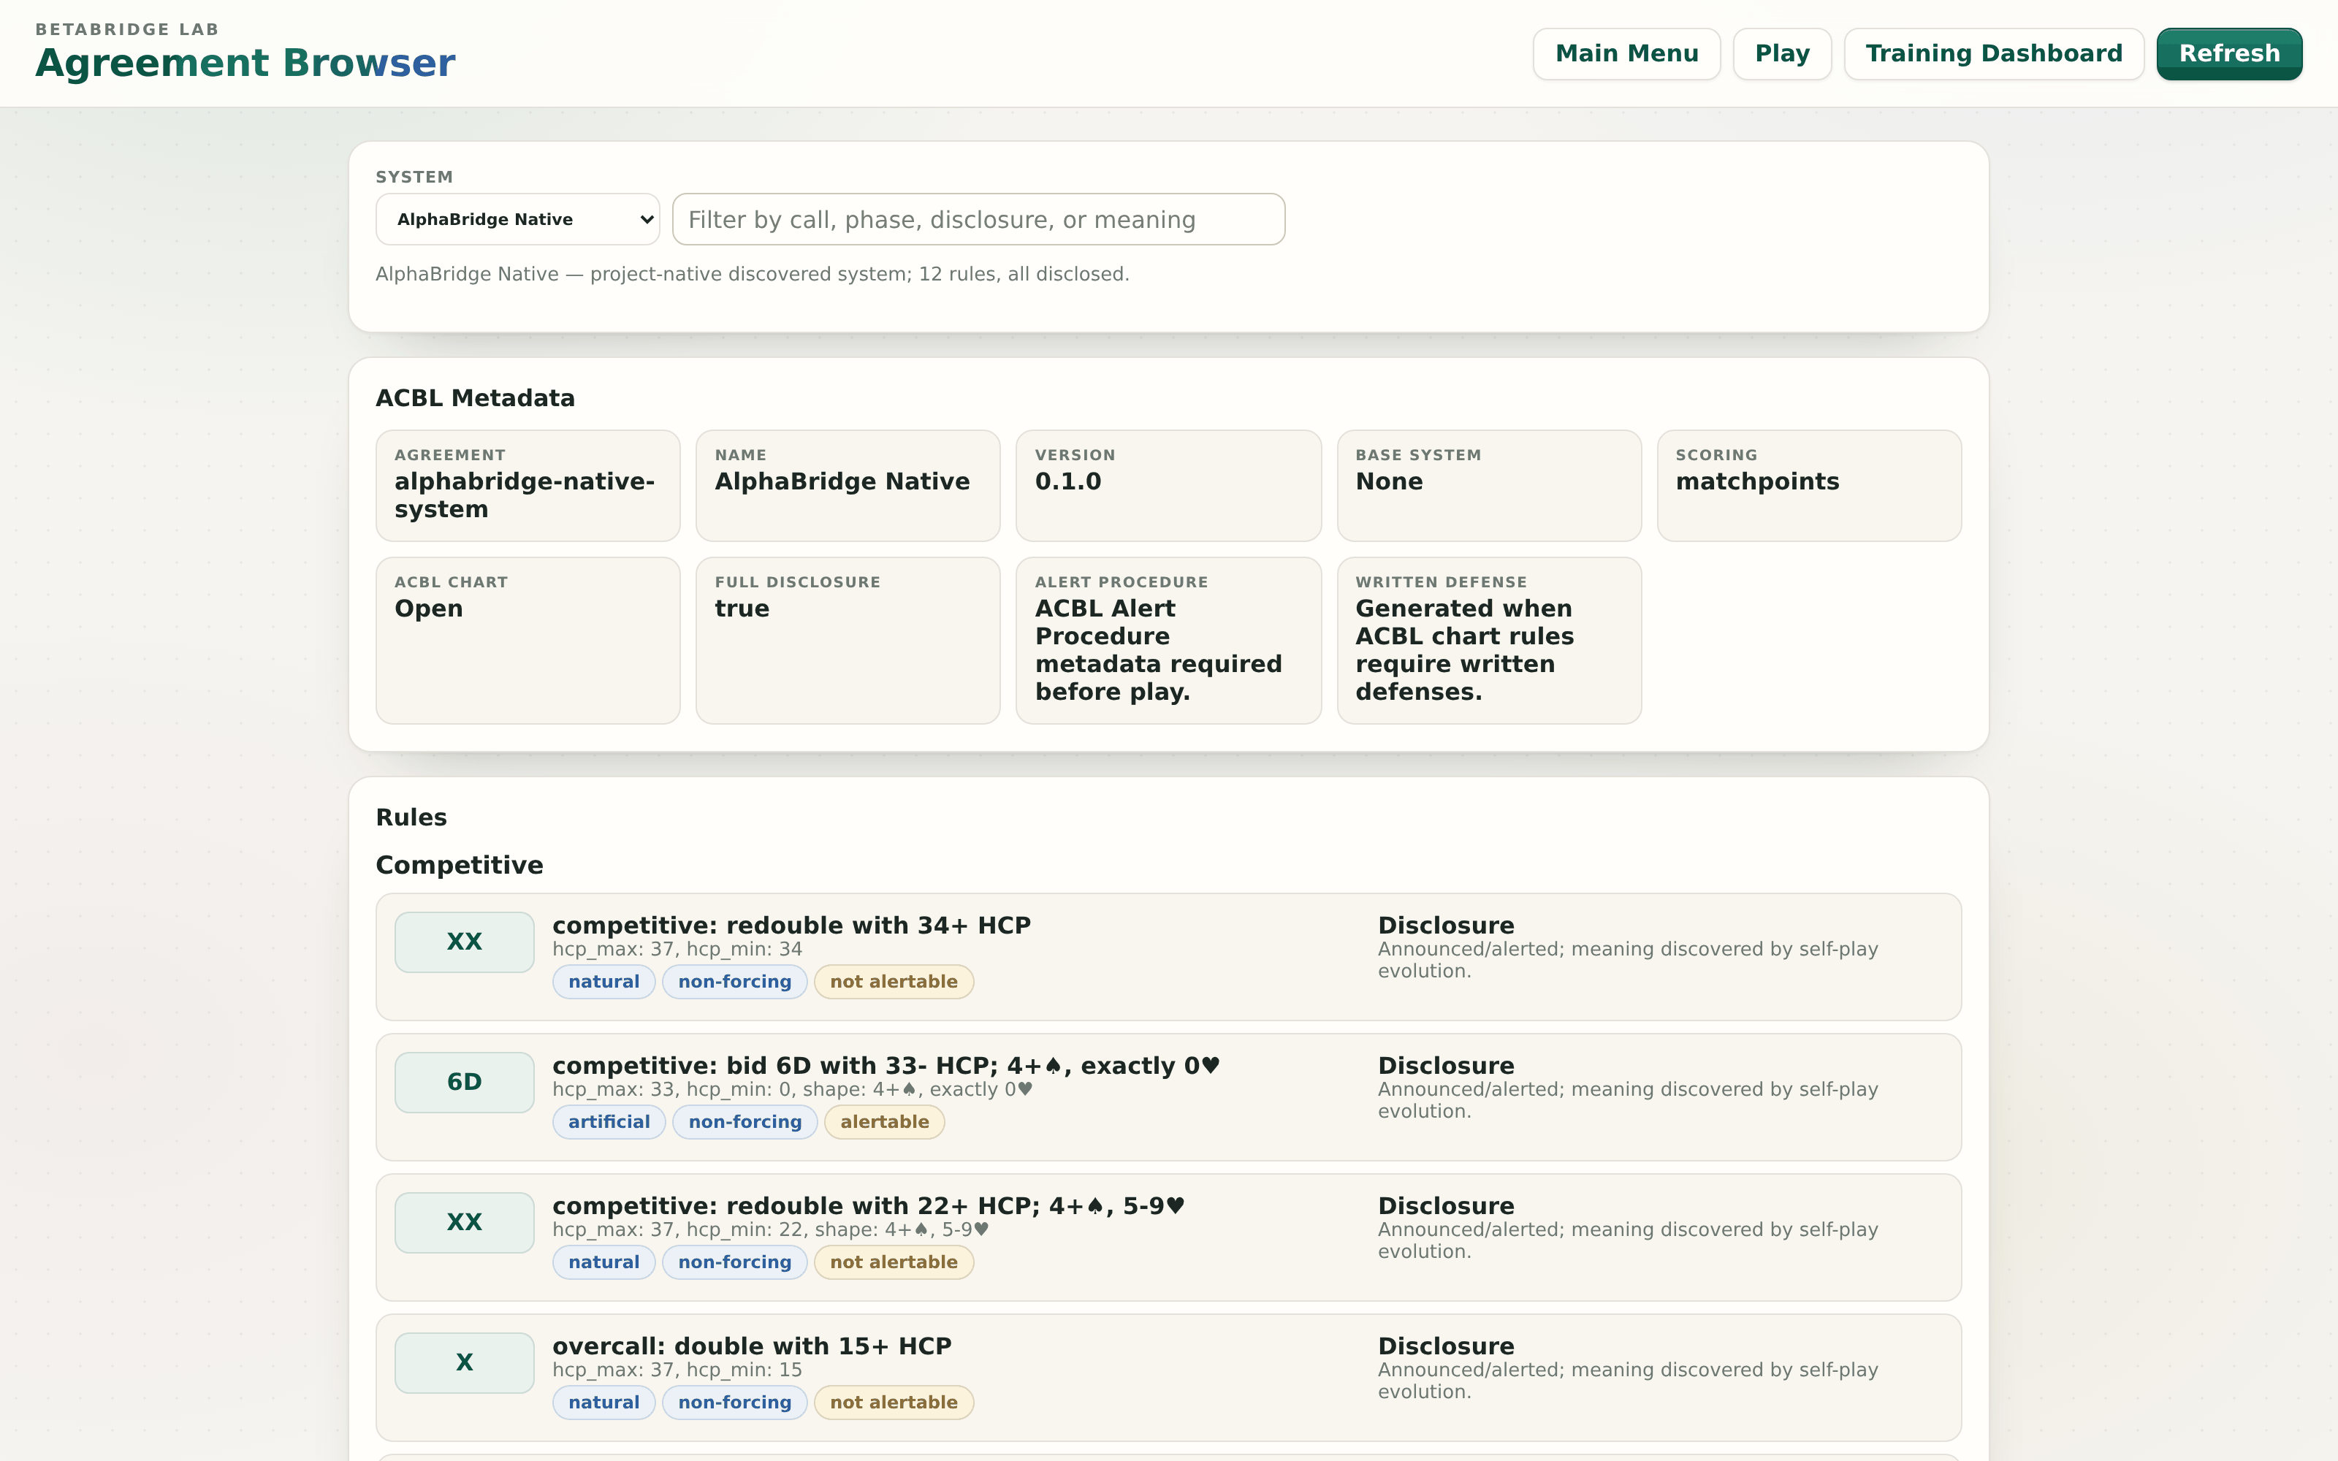Click the Refresh button

tap(2229, 54)
